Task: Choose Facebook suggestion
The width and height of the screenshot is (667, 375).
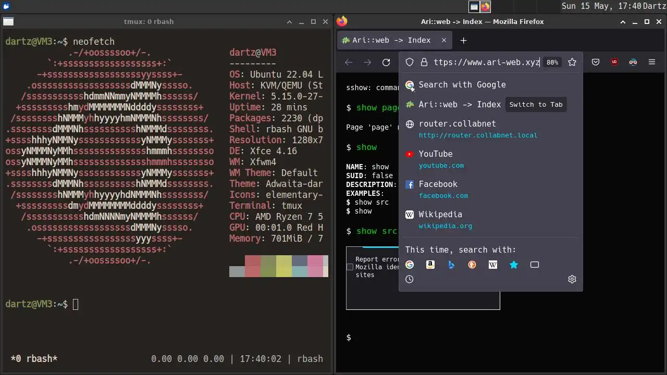Action: pos(491,190)
